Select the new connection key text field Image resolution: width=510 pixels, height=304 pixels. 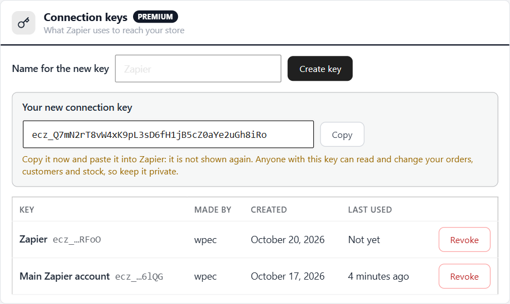coord(168,135)
